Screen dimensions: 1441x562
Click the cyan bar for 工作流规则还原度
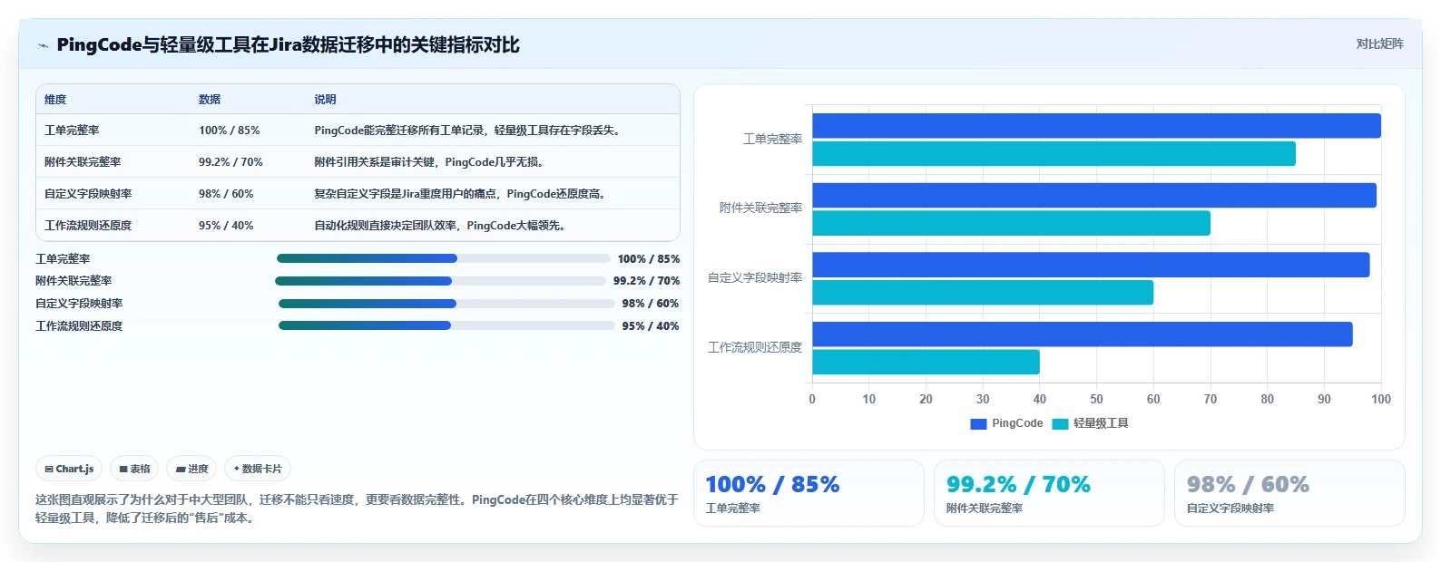pyautogui.click(x=926, y=363)
